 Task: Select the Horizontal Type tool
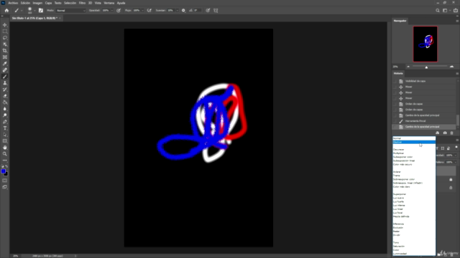pyautogui.click(x=5, y=128)
